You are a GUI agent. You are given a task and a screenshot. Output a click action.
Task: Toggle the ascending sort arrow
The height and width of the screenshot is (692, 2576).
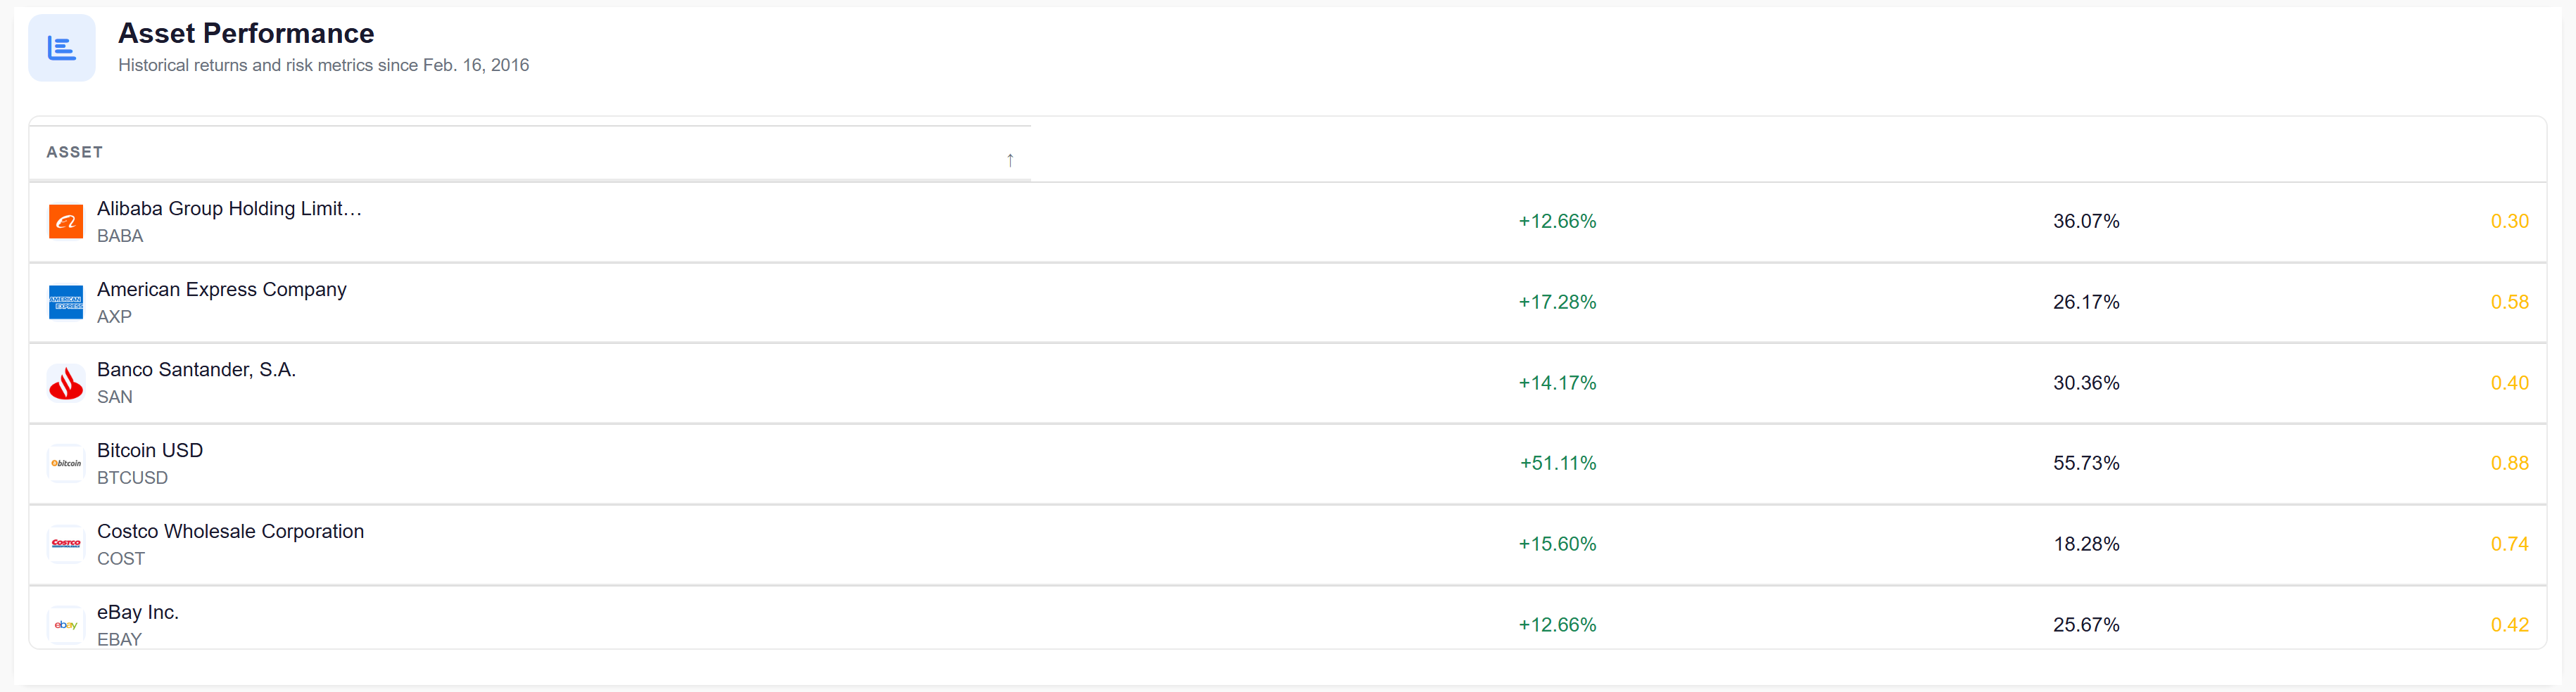1010,160
